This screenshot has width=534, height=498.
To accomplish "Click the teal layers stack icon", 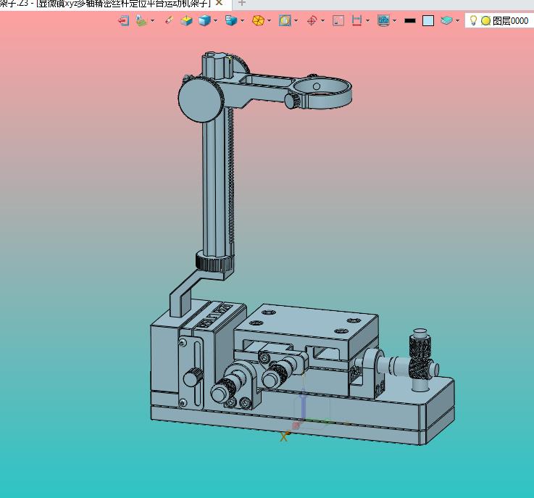I will tap(446, 21).
